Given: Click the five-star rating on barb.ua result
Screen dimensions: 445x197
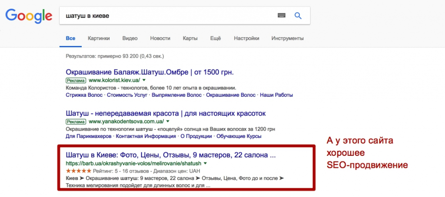Looking at the screenshot, I should (78, 171).
